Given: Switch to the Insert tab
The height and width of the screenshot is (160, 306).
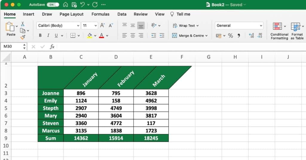Looking at the screenshot, I should (28, 14).
